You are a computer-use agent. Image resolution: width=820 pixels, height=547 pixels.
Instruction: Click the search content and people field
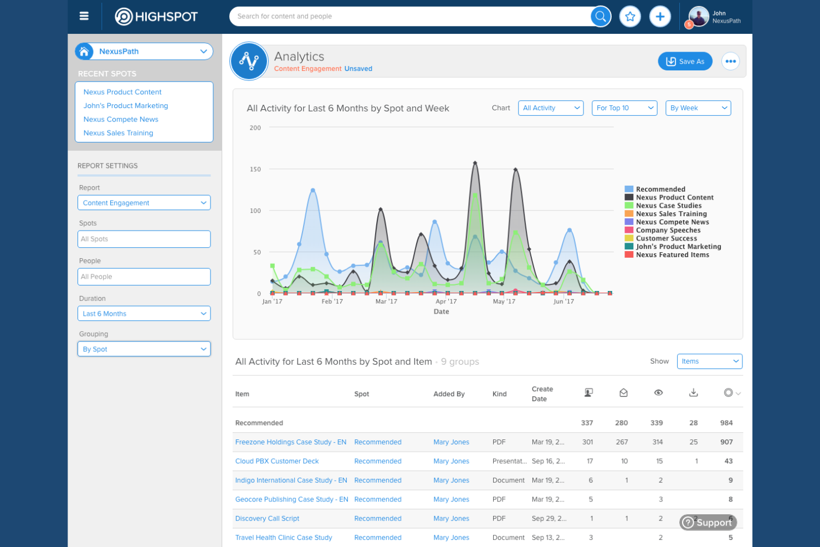(x=411, y=17)
